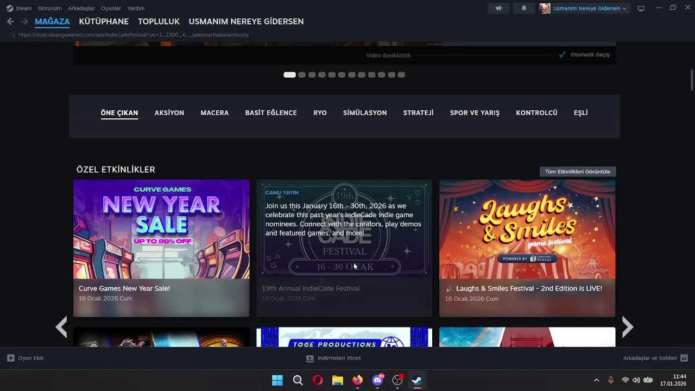Click the highlighted active carousel dot
This screenshot has width=695, height=391.
(289, 74)
